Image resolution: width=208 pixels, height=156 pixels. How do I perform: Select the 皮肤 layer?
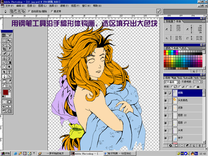[187, 108]
